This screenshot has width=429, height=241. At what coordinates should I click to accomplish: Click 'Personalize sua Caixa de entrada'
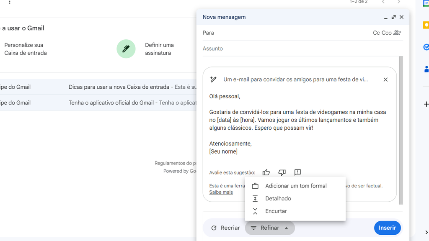coord(26,49)
